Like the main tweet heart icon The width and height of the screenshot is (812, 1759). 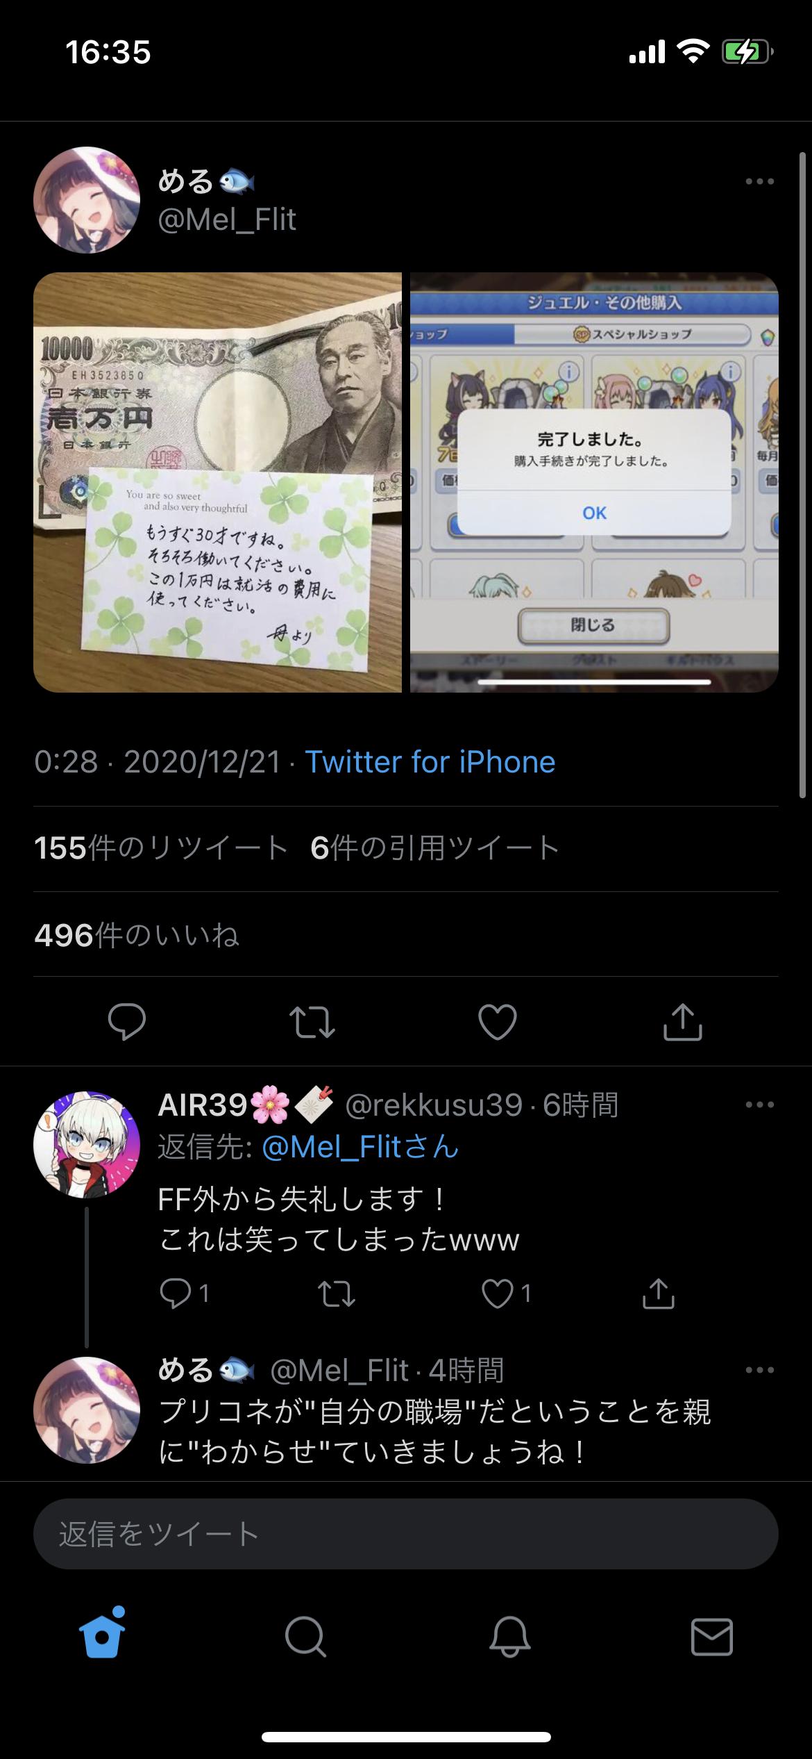[498, 1022]
